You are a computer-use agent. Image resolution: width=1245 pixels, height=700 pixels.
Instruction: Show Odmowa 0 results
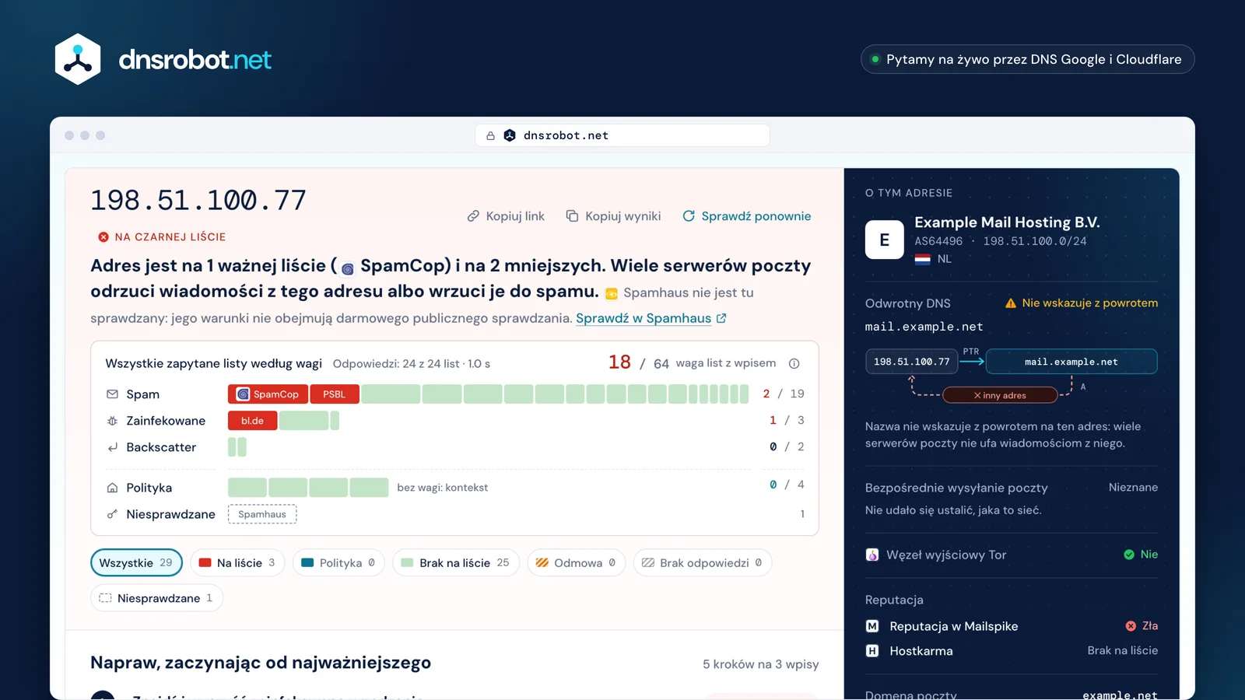577,562
